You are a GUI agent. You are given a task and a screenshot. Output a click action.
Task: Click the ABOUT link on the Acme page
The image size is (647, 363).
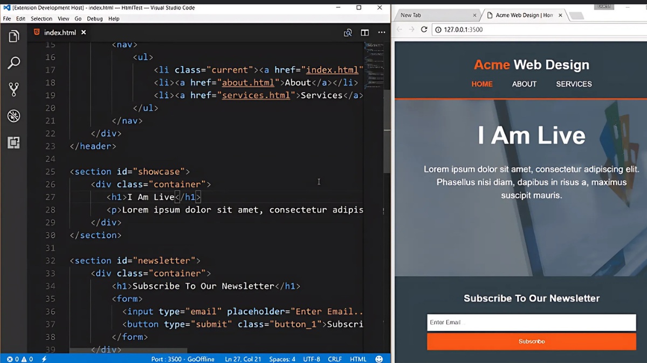pyautogui.click(x=524, y=84)
